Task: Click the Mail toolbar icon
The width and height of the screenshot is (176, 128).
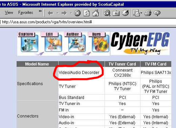Action: (136, 13)
